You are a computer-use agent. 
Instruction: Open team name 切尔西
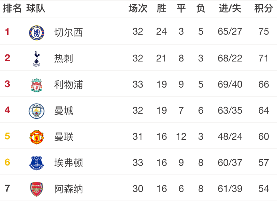pyautogui.click(x=69, y=32)
